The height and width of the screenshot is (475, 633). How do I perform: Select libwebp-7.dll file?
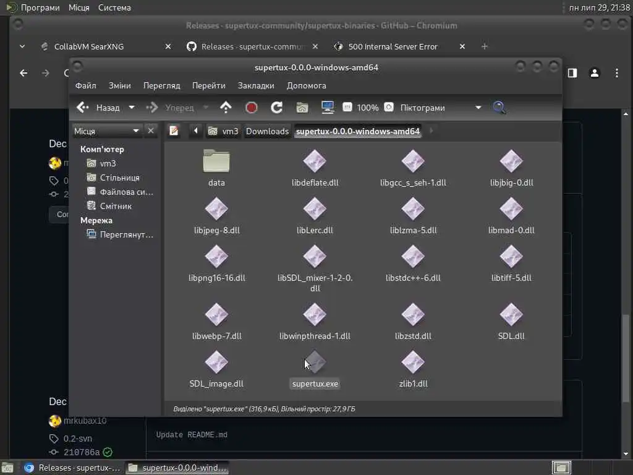(217, 321)
